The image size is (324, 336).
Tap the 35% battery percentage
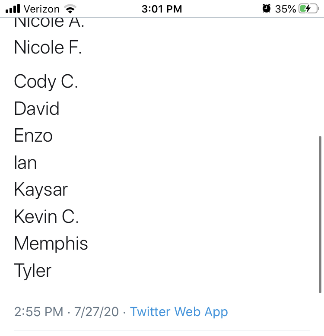pyautogui.click(x=285, y=9)
